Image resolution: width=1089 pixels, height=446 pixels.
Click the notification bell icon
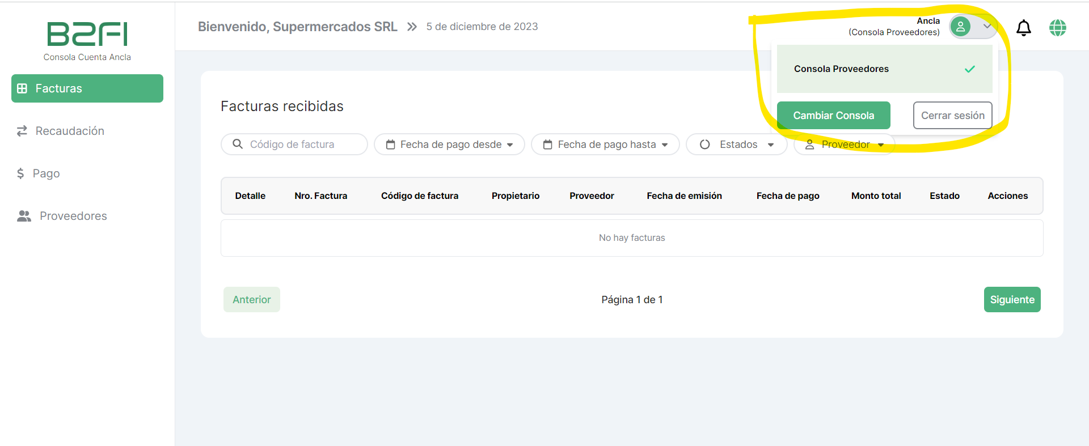coord(1023,28)
